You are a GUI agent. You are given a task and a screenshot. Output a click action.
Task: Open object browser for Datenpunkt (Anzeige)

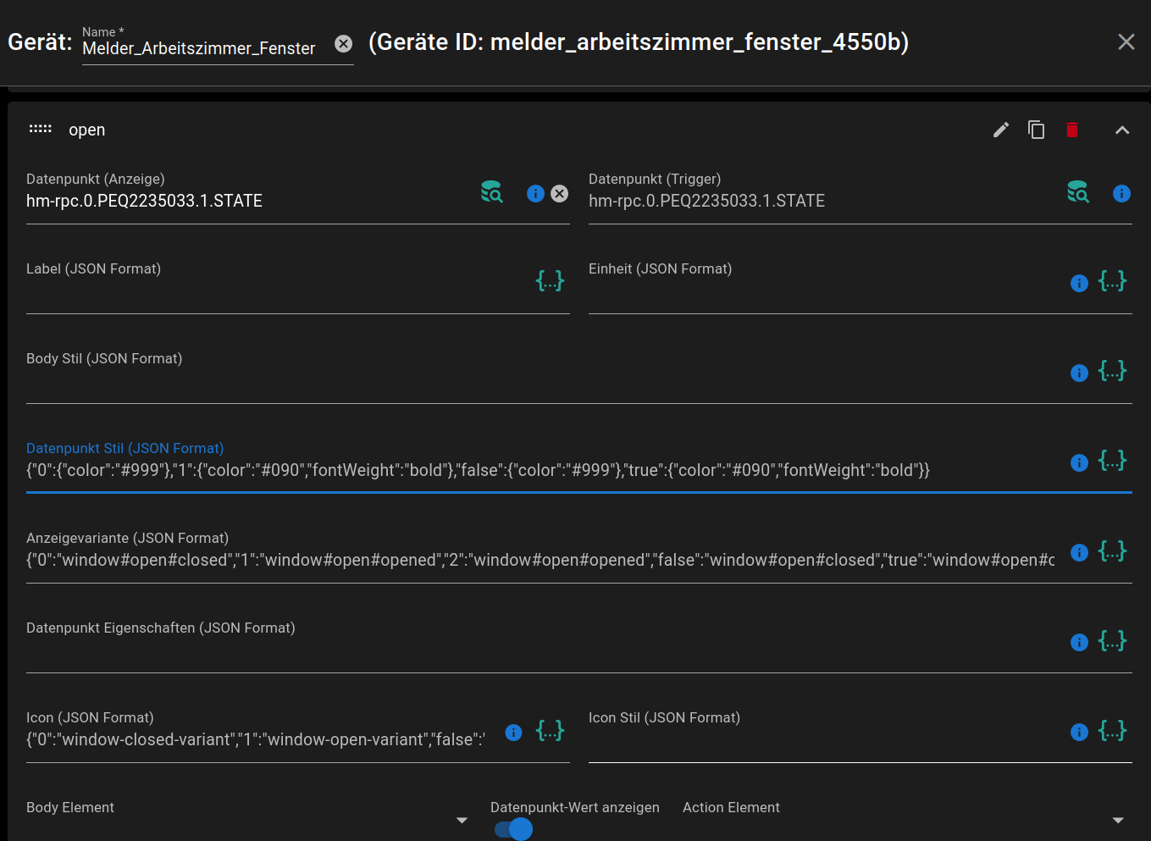click(x=491, y=192)
